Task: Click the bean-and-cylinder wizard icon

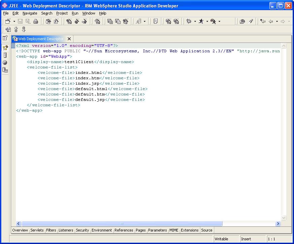Action: 125,21
